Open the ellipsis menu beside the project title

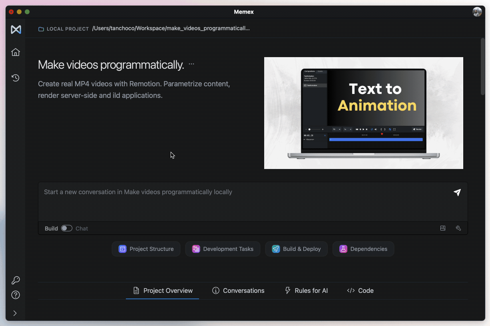pyautogui.click(x=191, y=64)
